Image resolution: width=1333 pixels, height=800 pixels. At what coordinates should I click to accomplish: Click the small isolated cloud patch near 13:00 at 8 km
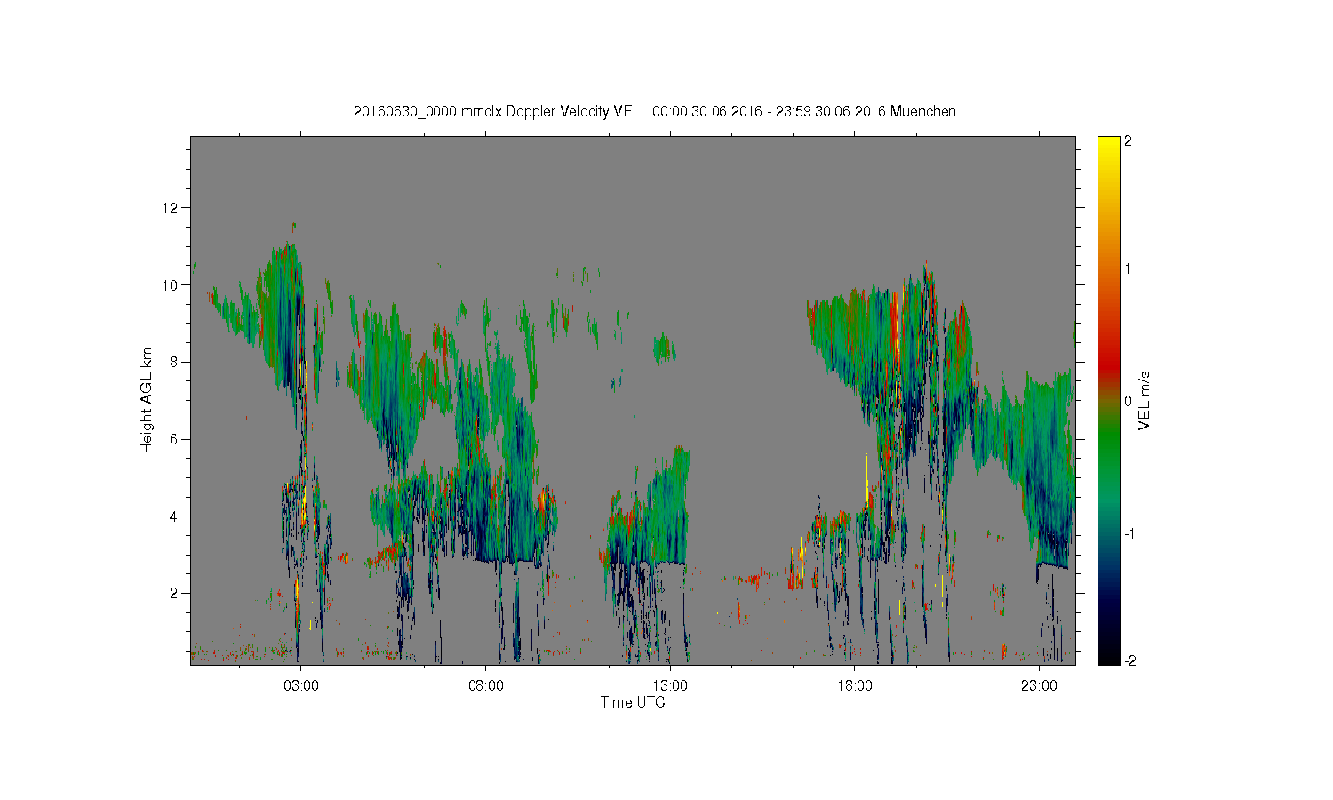click(x=665, y=348)
